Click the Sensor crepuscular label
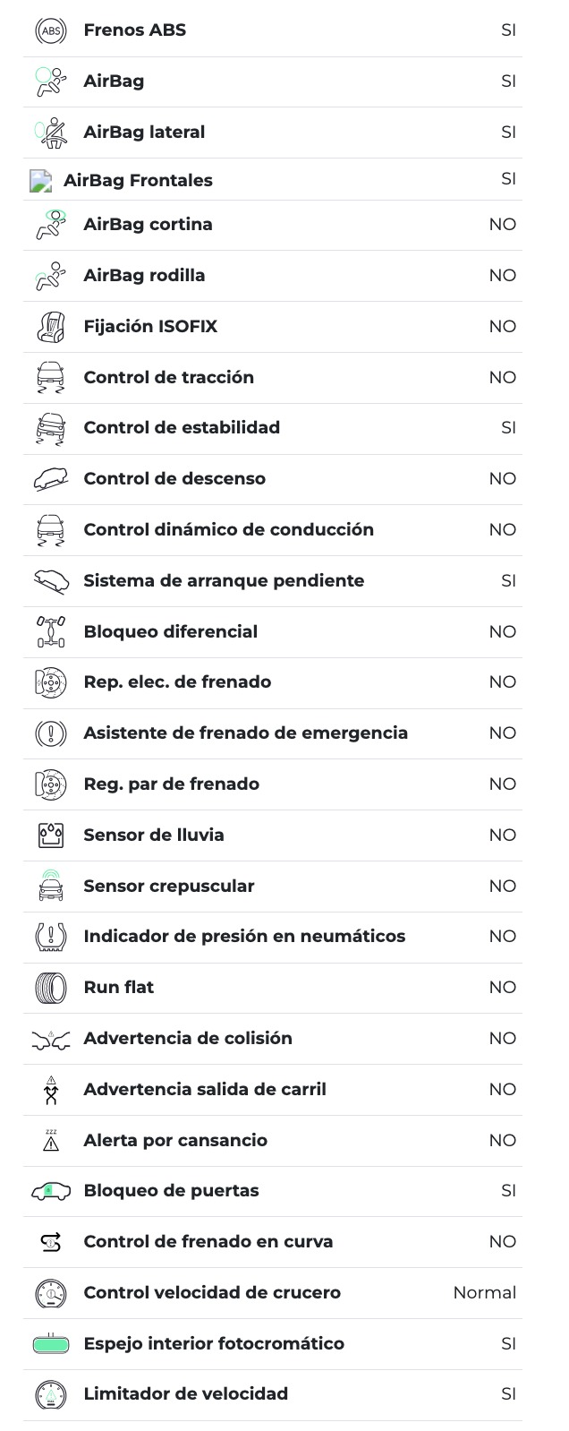Image resolution: width=569 pixels, height=1431 pixels. click(x=169, y=887)
